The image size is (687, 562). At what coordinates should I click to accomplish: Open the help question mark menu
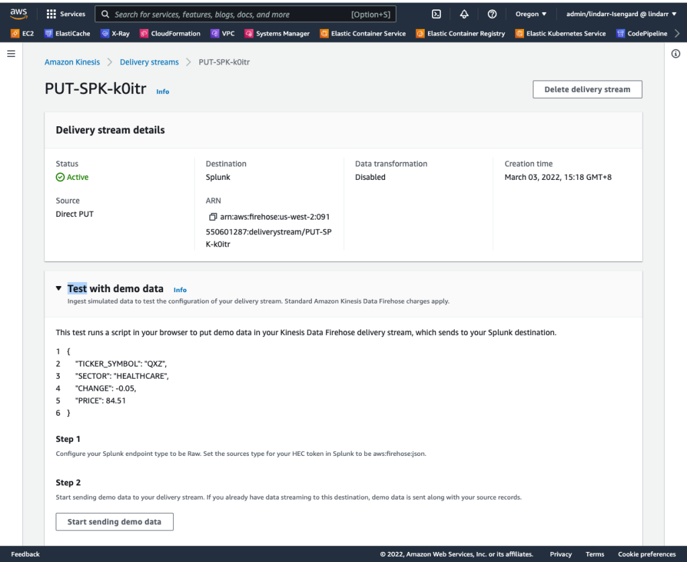(x=492, y=14)
